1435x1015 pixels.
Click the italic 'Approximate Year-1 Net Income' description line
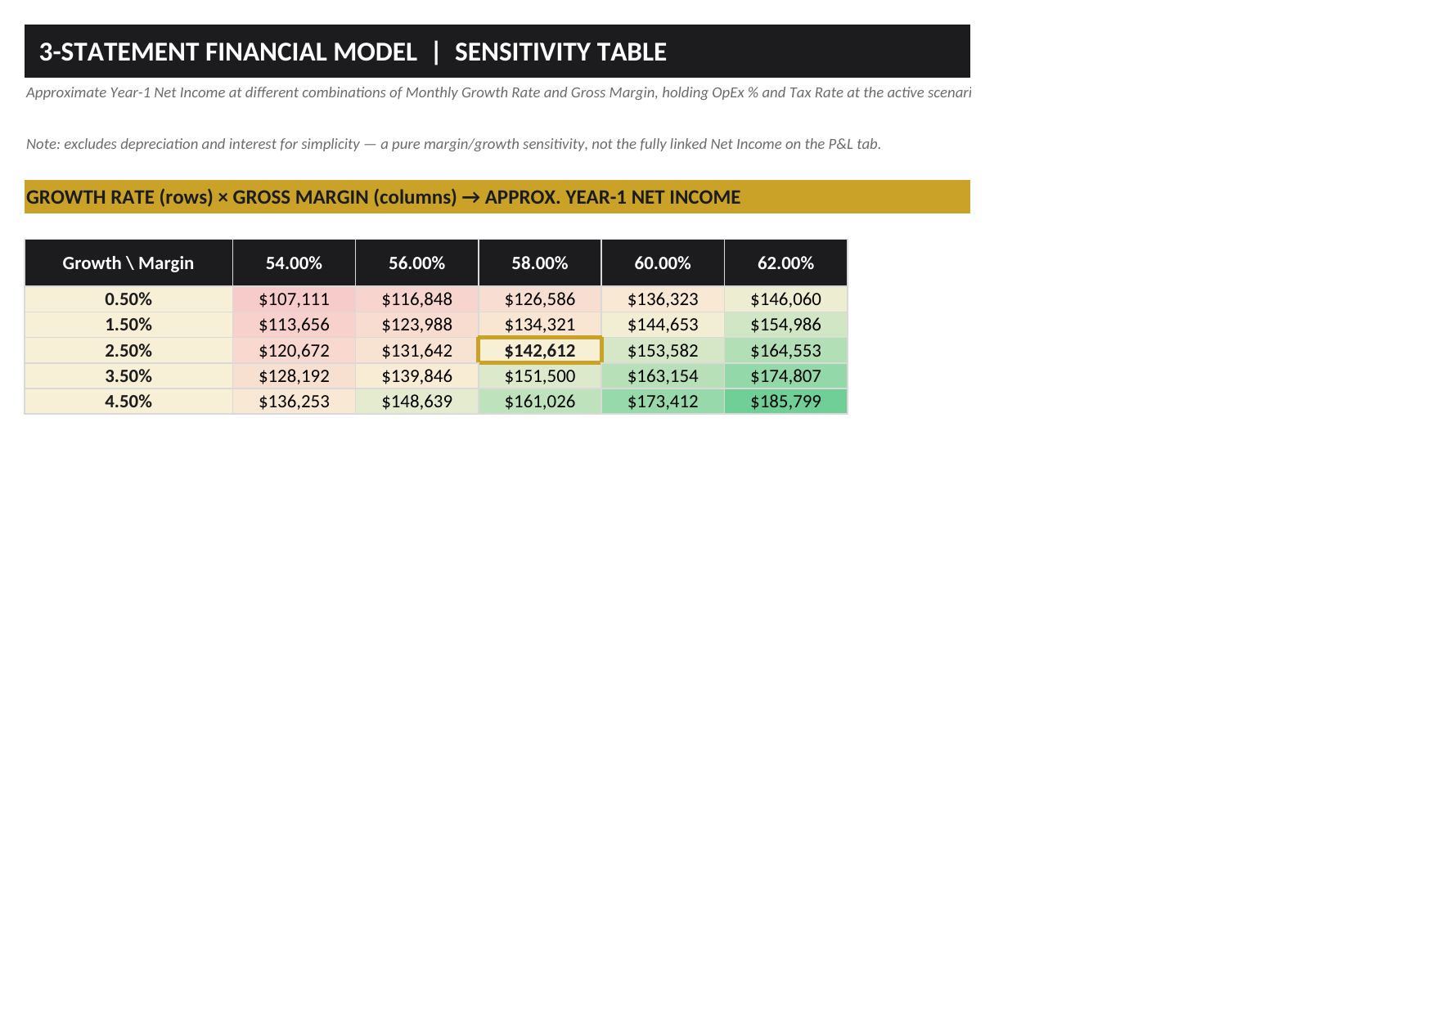[x=498, y=92]
